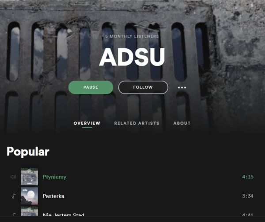Click the Płyniemy track title
Screen dimensions: 265x222
pyautogui.click(x=54, y=177)
